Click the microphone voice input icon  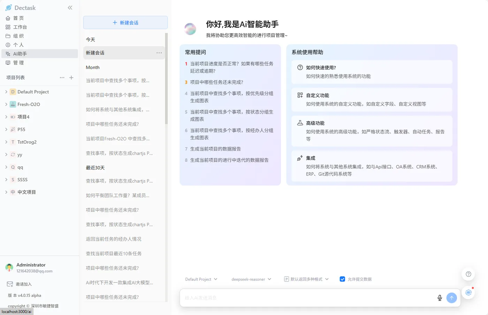pyautogui.click(x=440, y=298)
